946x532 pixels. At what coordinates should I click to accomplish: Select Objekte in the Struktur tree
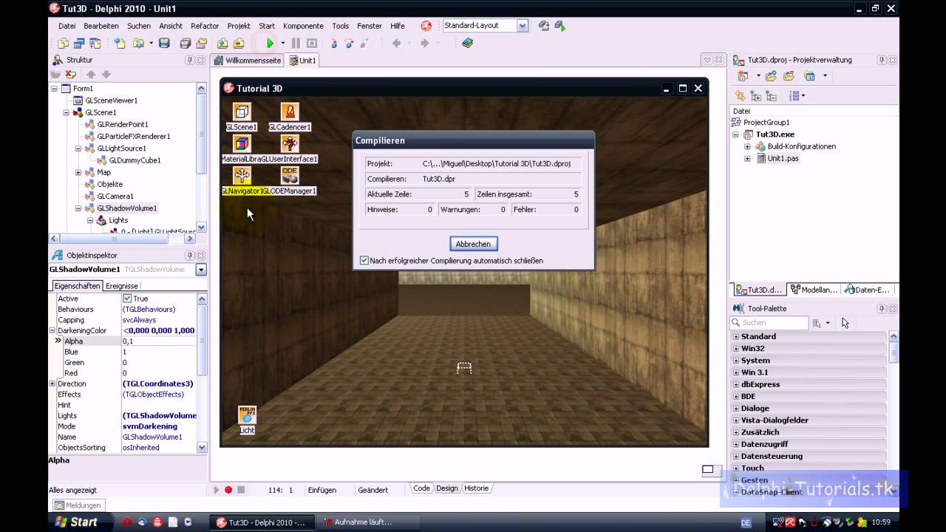point(109,184)
